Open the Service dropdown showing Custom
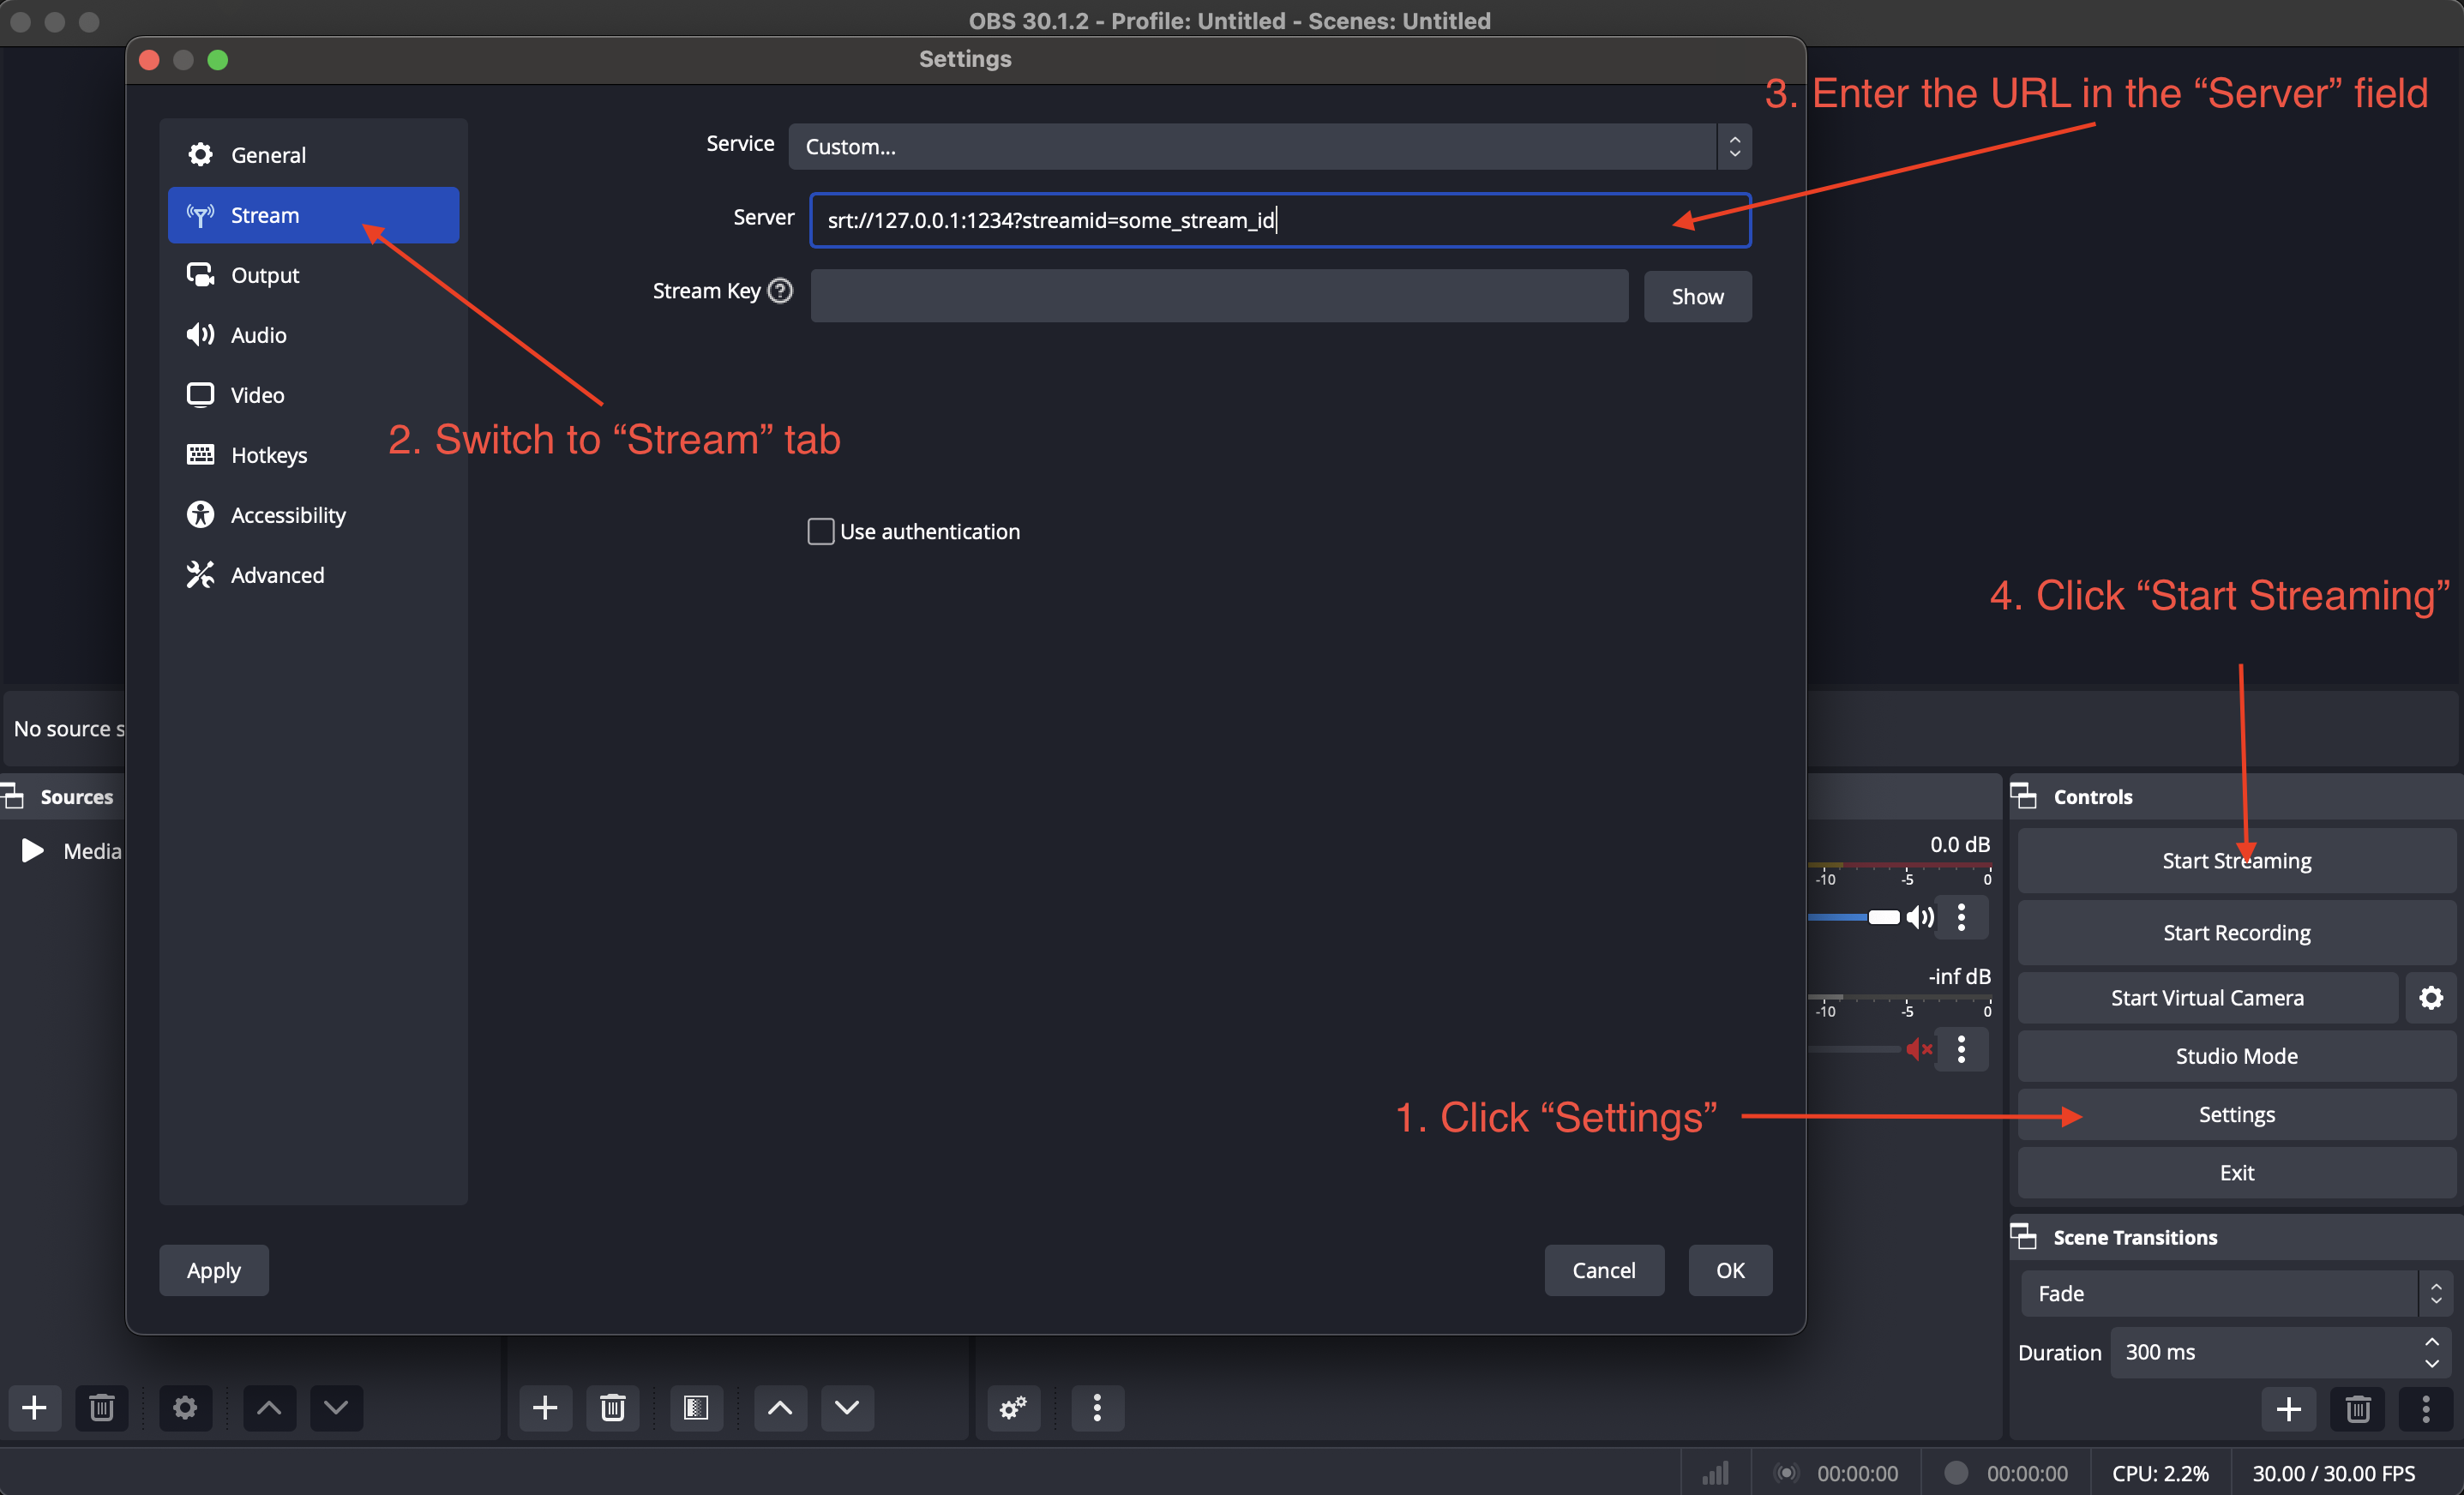This screenshot has width=2464, height=1495. [1268, 147]
